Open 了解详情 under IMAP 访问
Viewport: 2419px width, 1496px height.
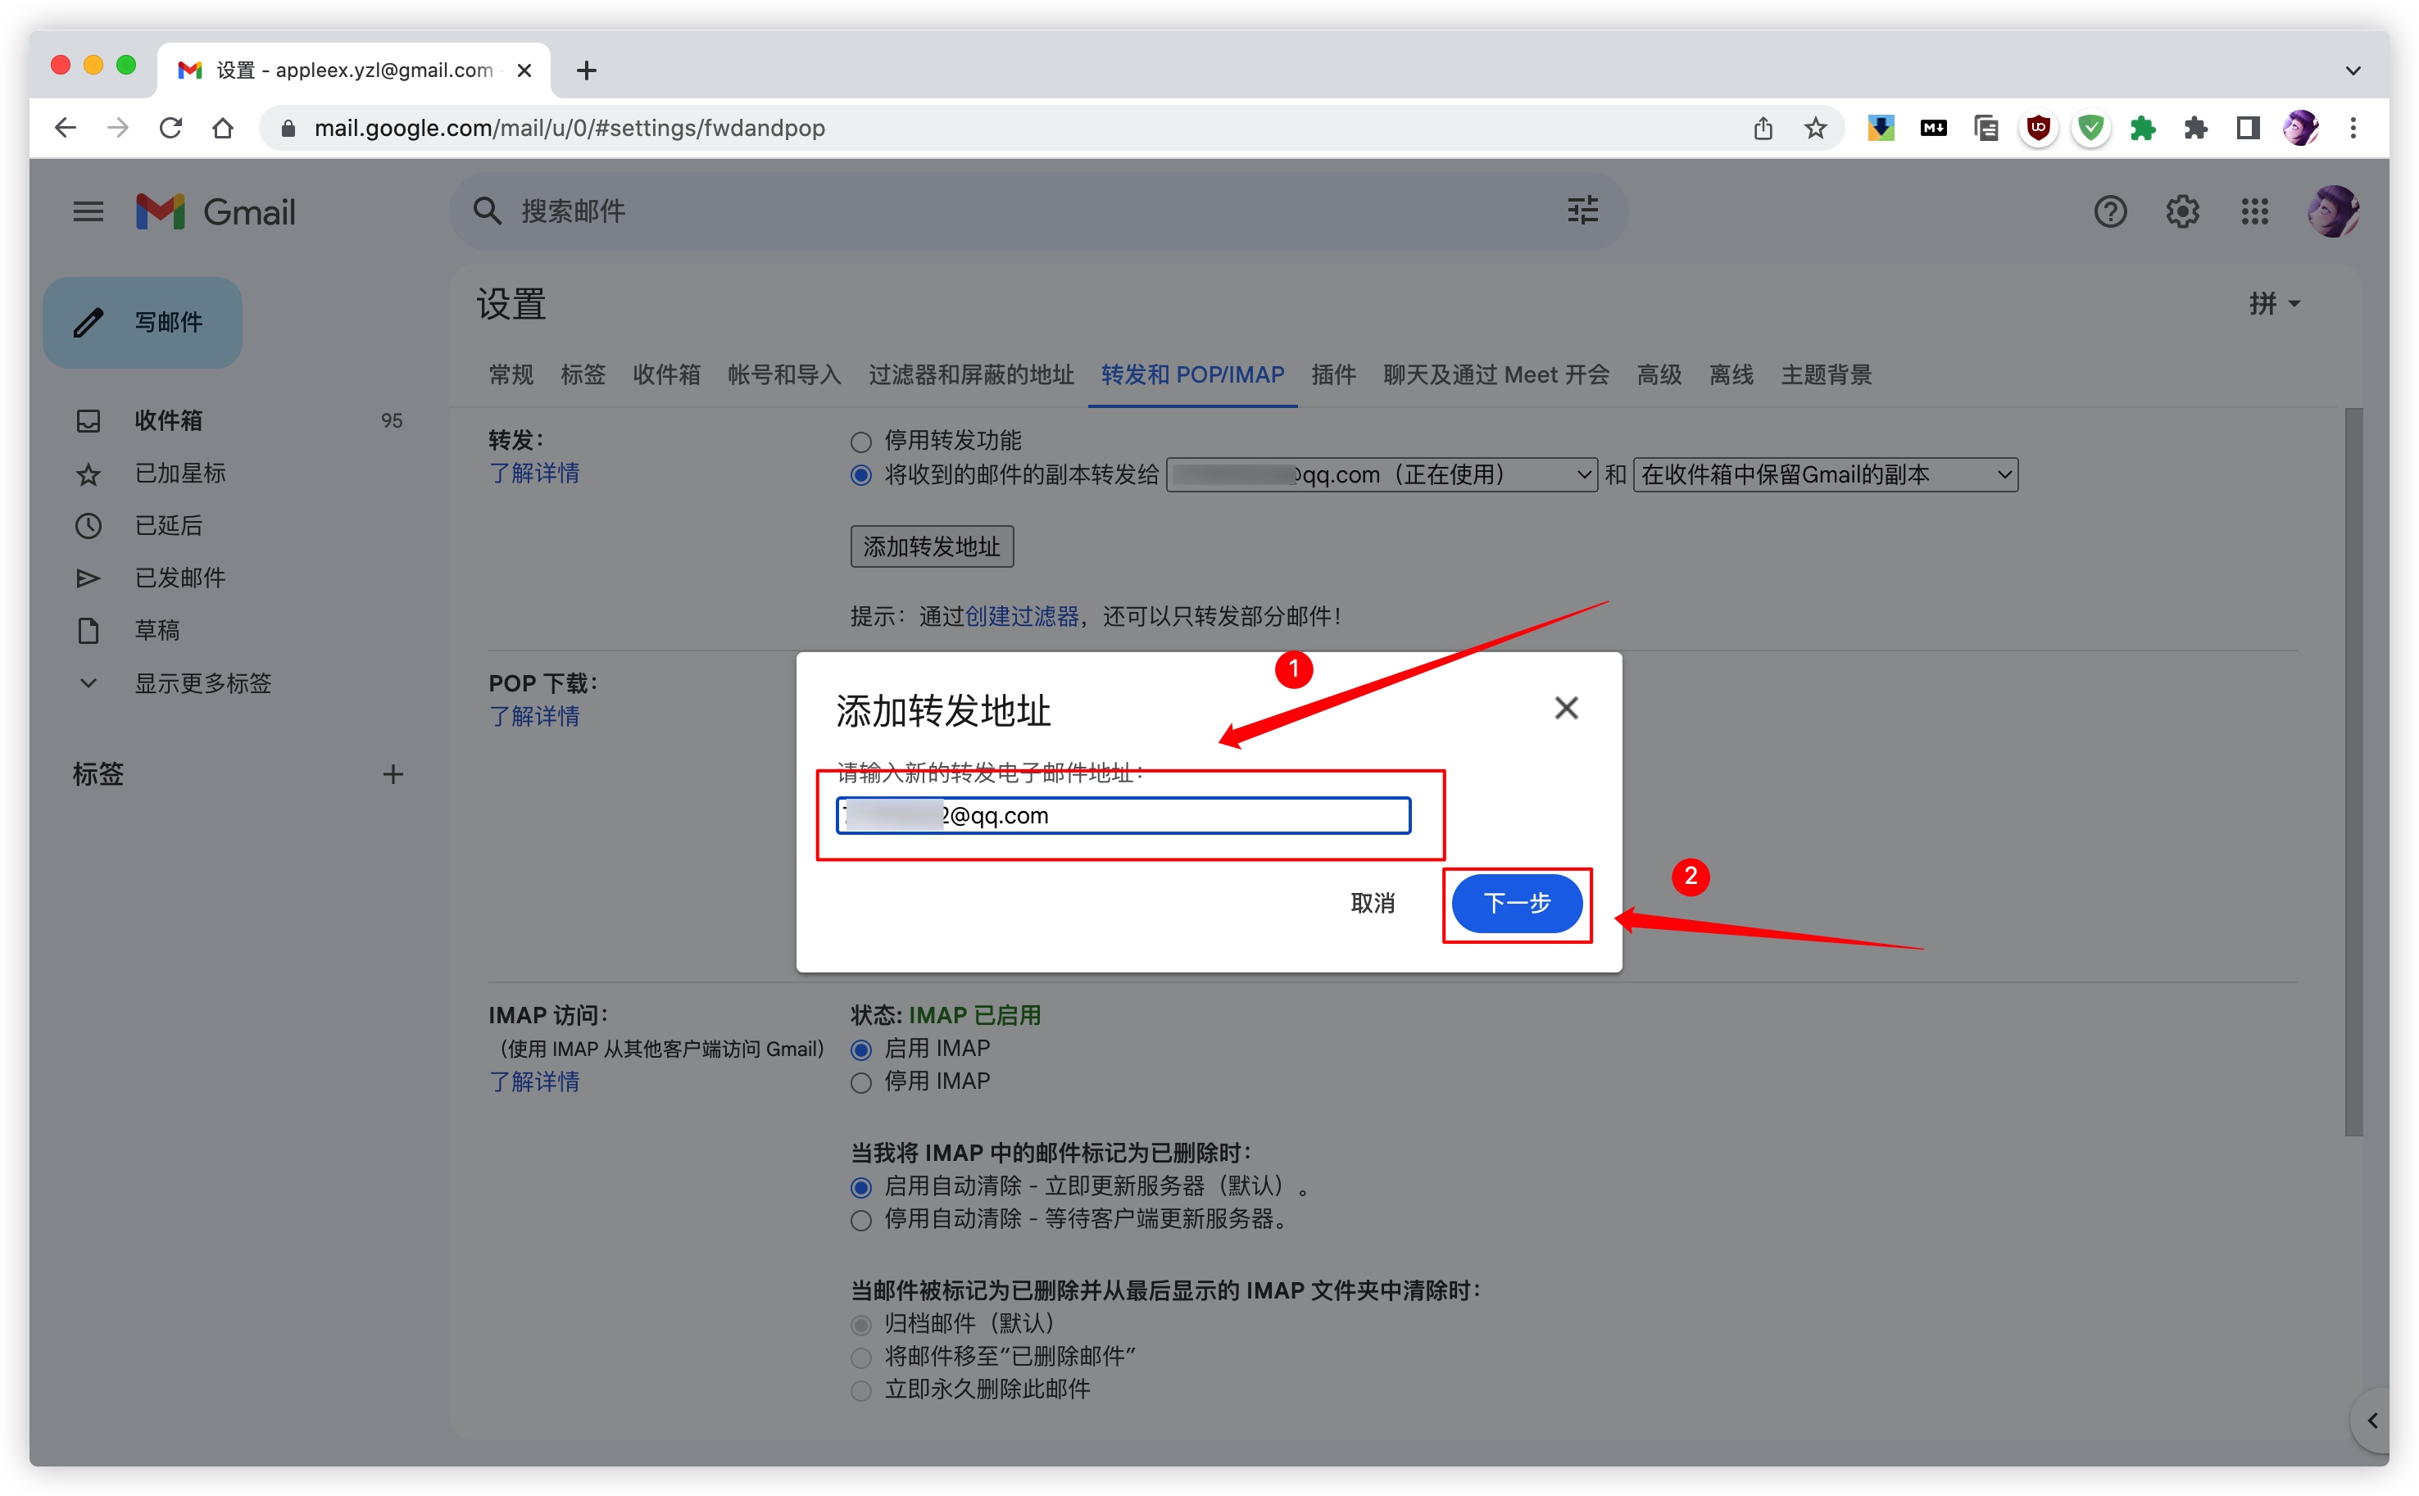(534, 1081)
